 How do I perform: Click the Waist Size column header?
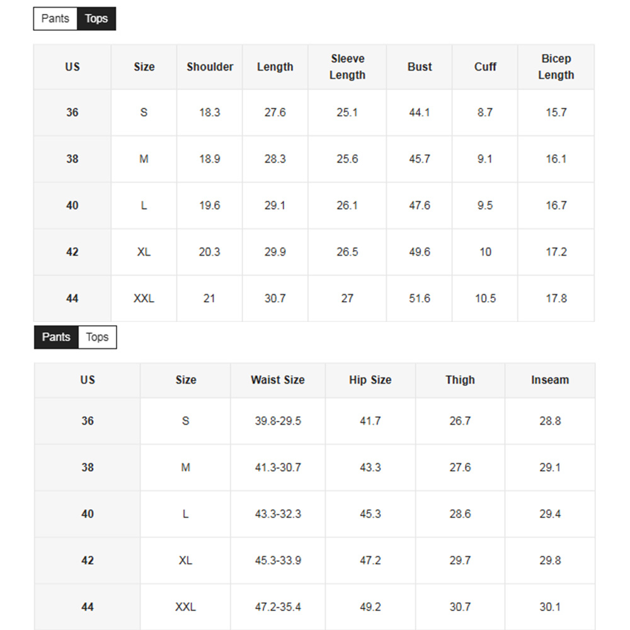point(278,380)
